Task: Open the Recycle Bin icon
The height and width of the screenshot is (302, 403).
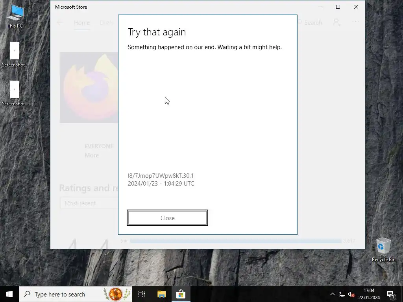Action: (x=383, y=250)
